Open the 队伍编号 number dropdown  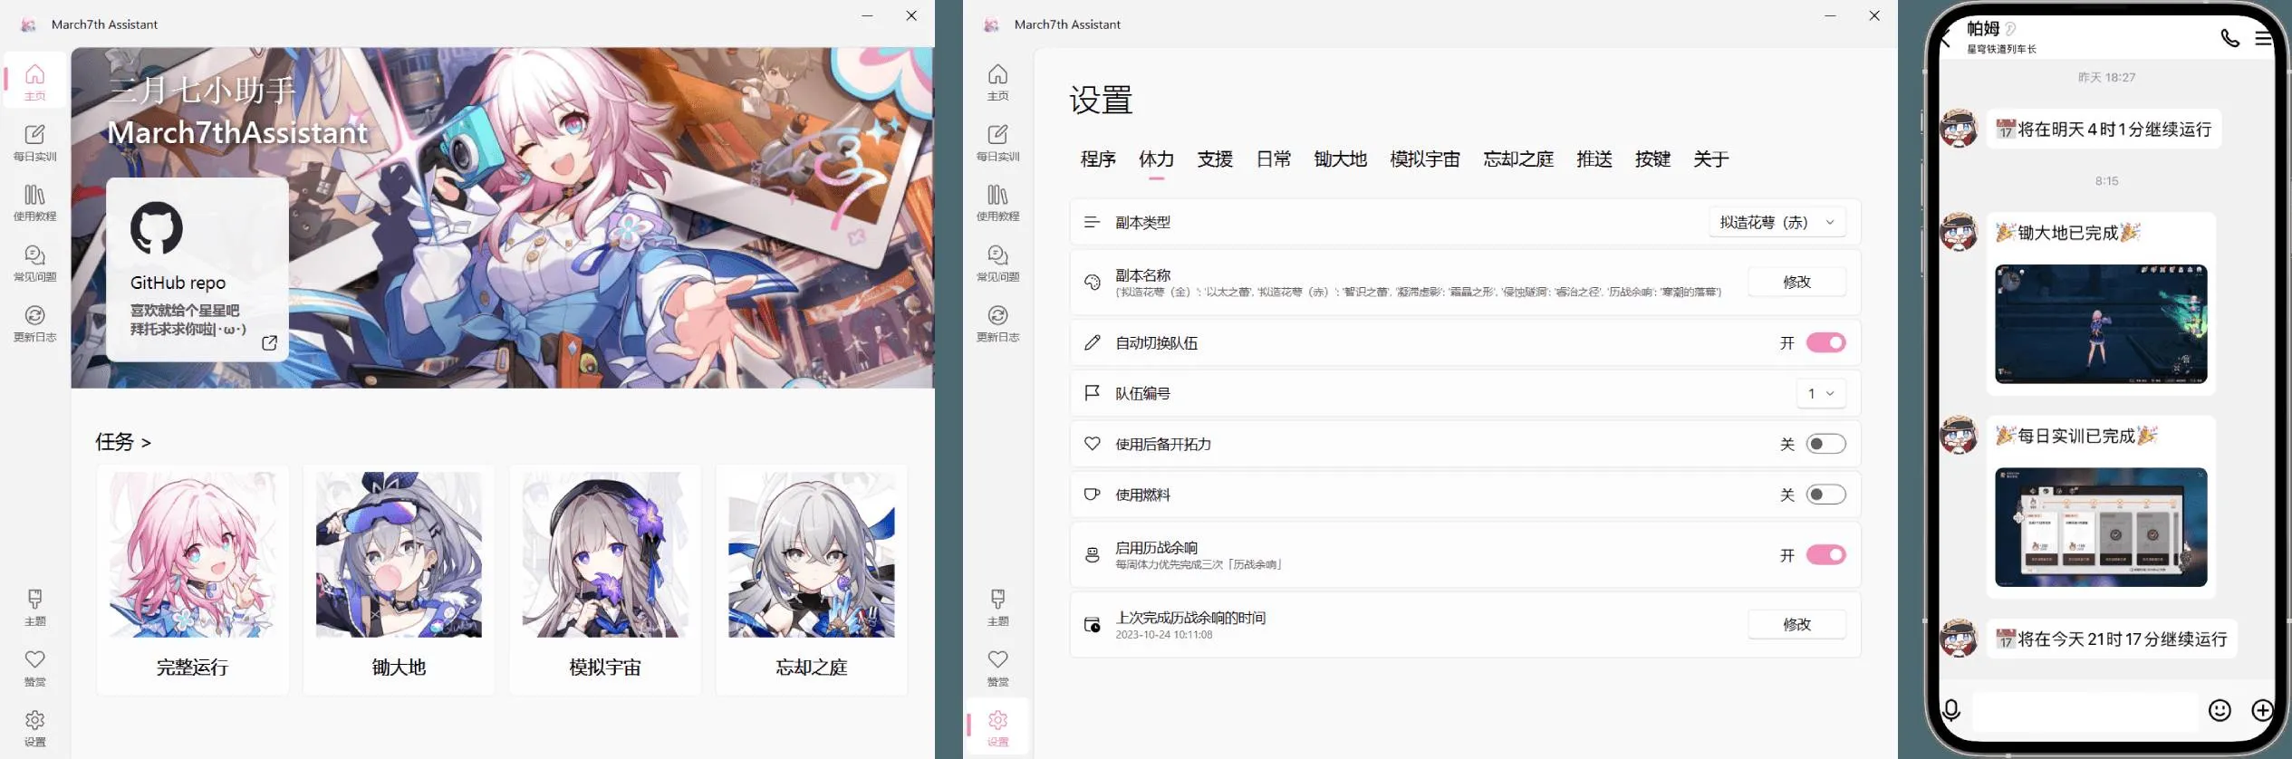click(1820, 393)
